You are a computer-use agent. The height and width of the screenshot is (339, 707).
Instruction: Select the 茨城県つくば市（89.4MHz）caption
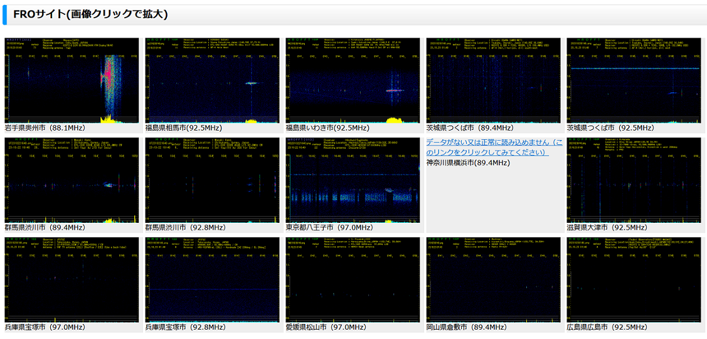tap(470, 128)
